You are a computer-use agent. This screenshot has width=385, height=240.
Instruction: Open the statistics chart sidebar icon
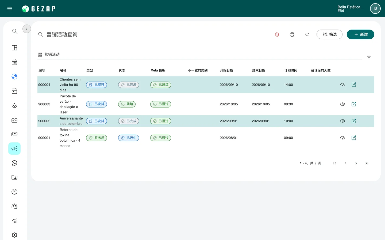click(14, 221)
